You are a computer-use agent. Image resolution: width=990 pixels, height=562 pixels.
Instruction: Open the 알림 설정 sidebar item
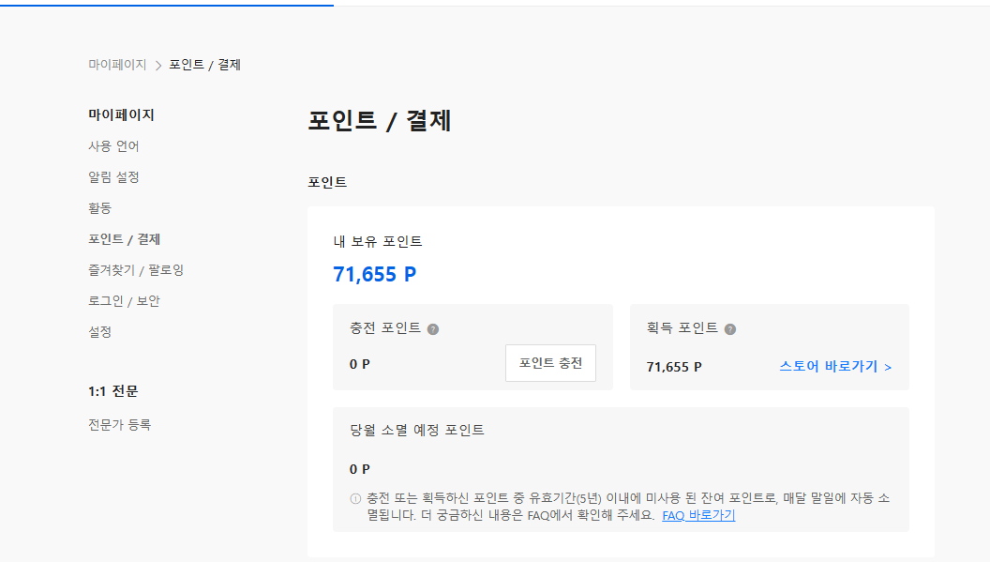point(113,177)
